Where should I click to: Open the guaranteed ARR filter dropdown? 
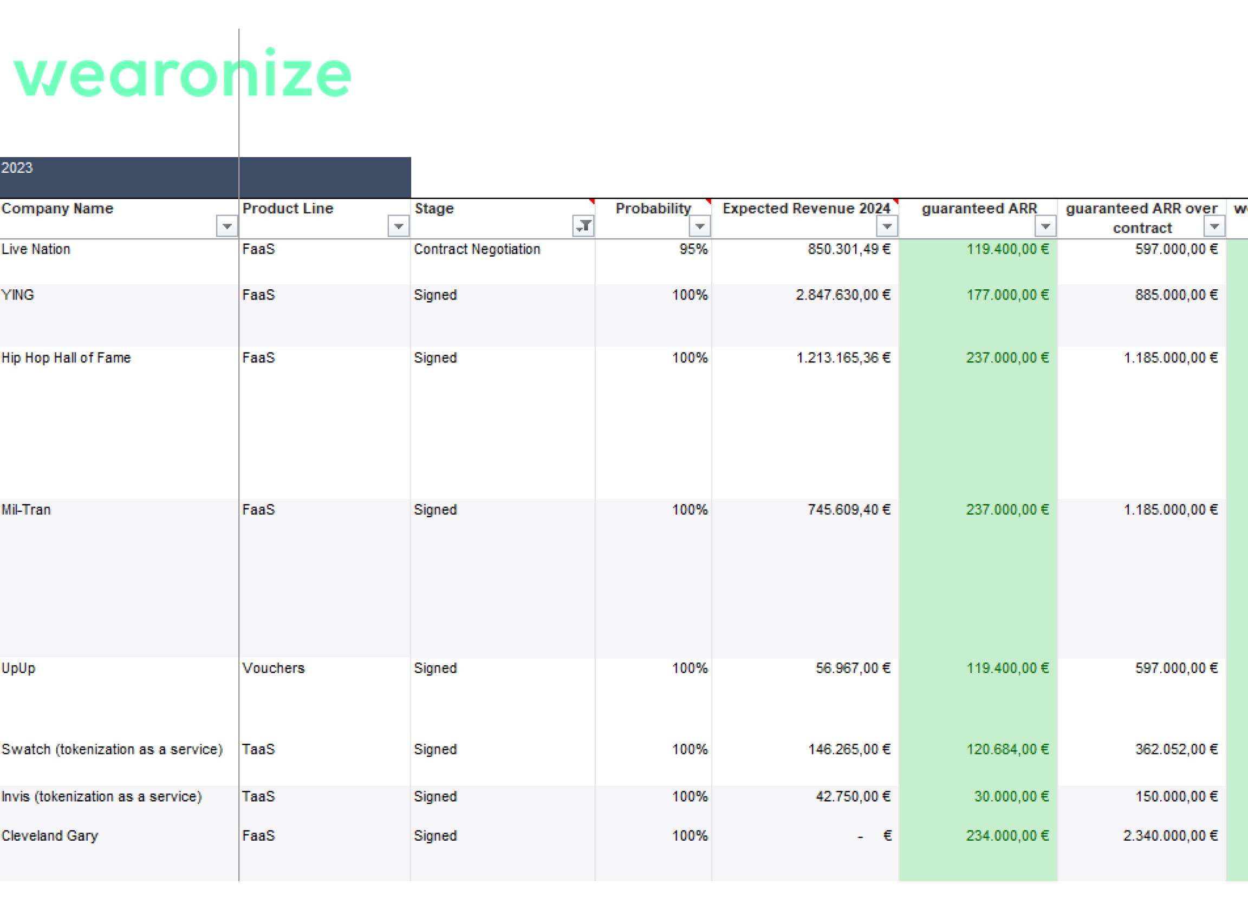1045,226
